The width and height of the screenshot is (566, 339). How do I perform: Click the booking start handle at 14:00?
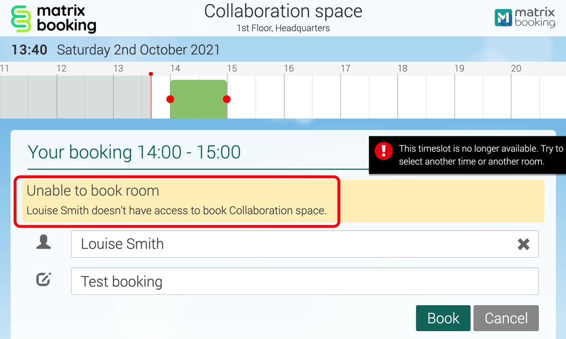pyautogui.click(x=170, y=99)
